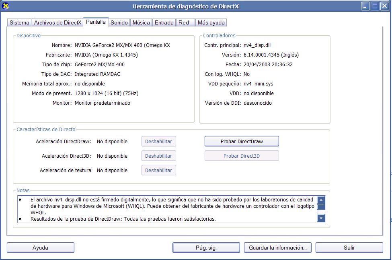Click the 'desconocido' DDI version value
Image resolution: width=392 pixels, height=260 pixels.
click(x=258, y=103)
